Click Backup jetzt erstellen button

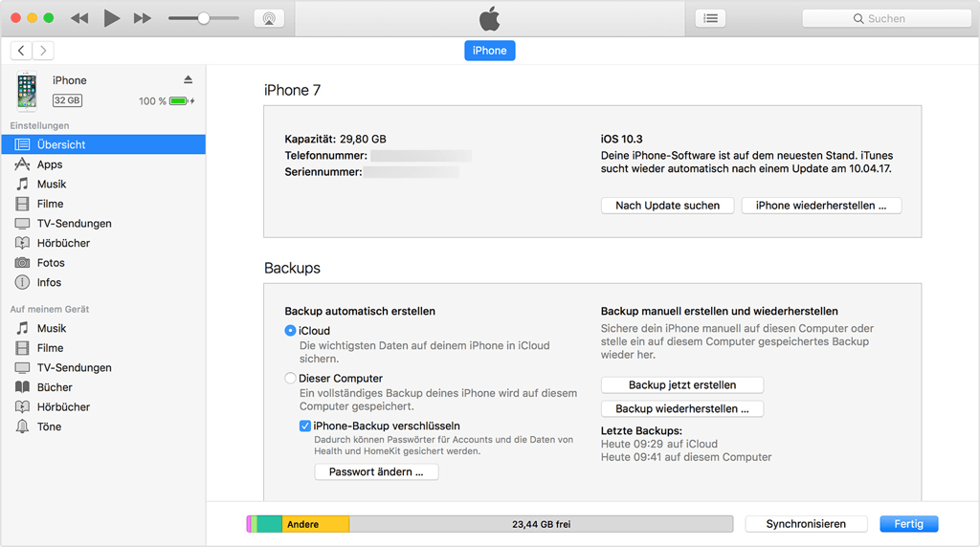click(x=682, y=385)
